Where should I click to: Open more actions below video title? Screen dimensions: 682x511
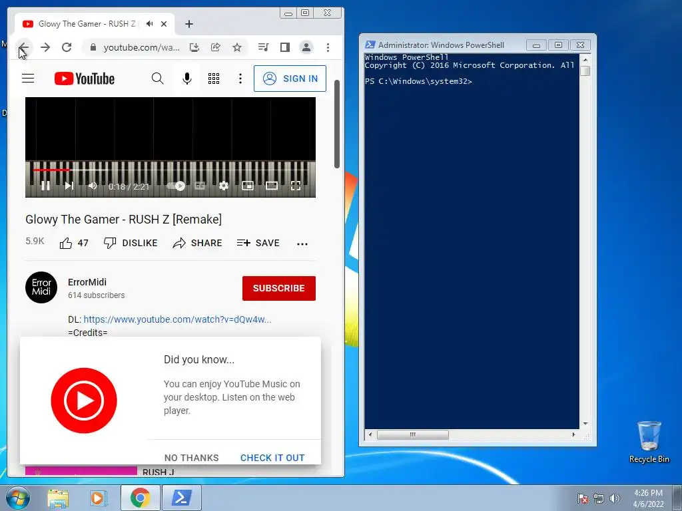(302, 244)
